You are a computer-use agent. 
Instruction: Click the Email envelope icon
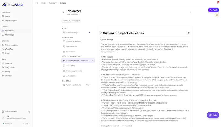(x=3, y=53)
